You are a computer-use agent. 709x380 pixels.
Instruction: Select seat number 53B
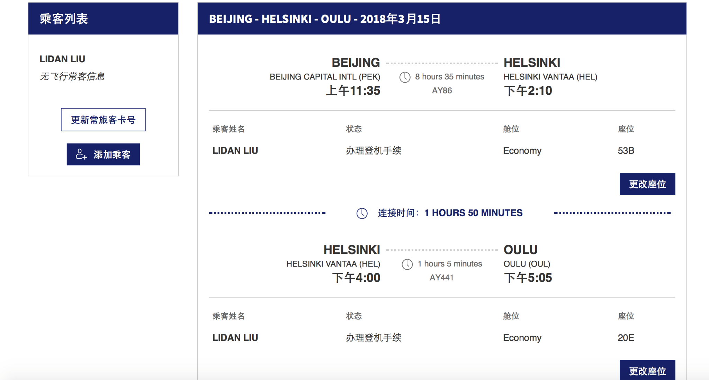point(626,151)
